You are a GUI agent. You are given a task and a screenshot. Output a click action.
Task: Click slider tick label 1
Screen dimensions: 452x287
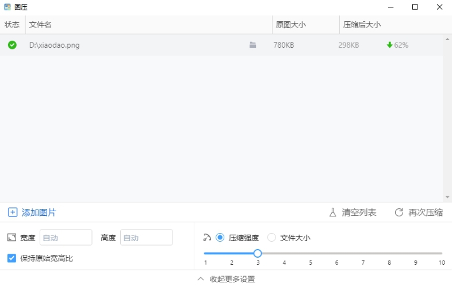(x=205, y=262)
